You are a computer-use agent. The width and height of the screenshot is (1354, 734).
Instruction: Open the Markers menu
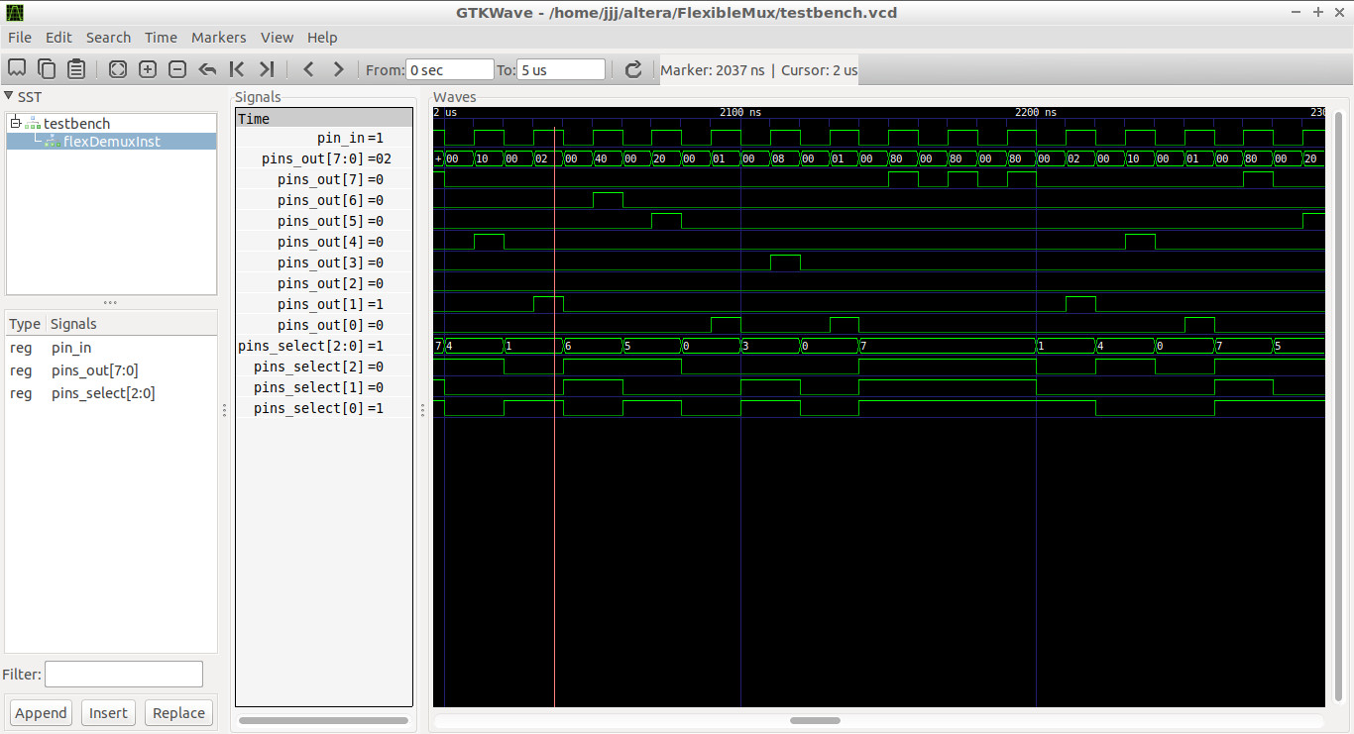pos(218,38)
